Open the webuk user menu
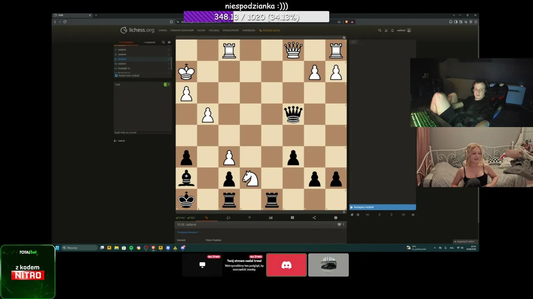533x299 pixels. [x=404, y=30]
